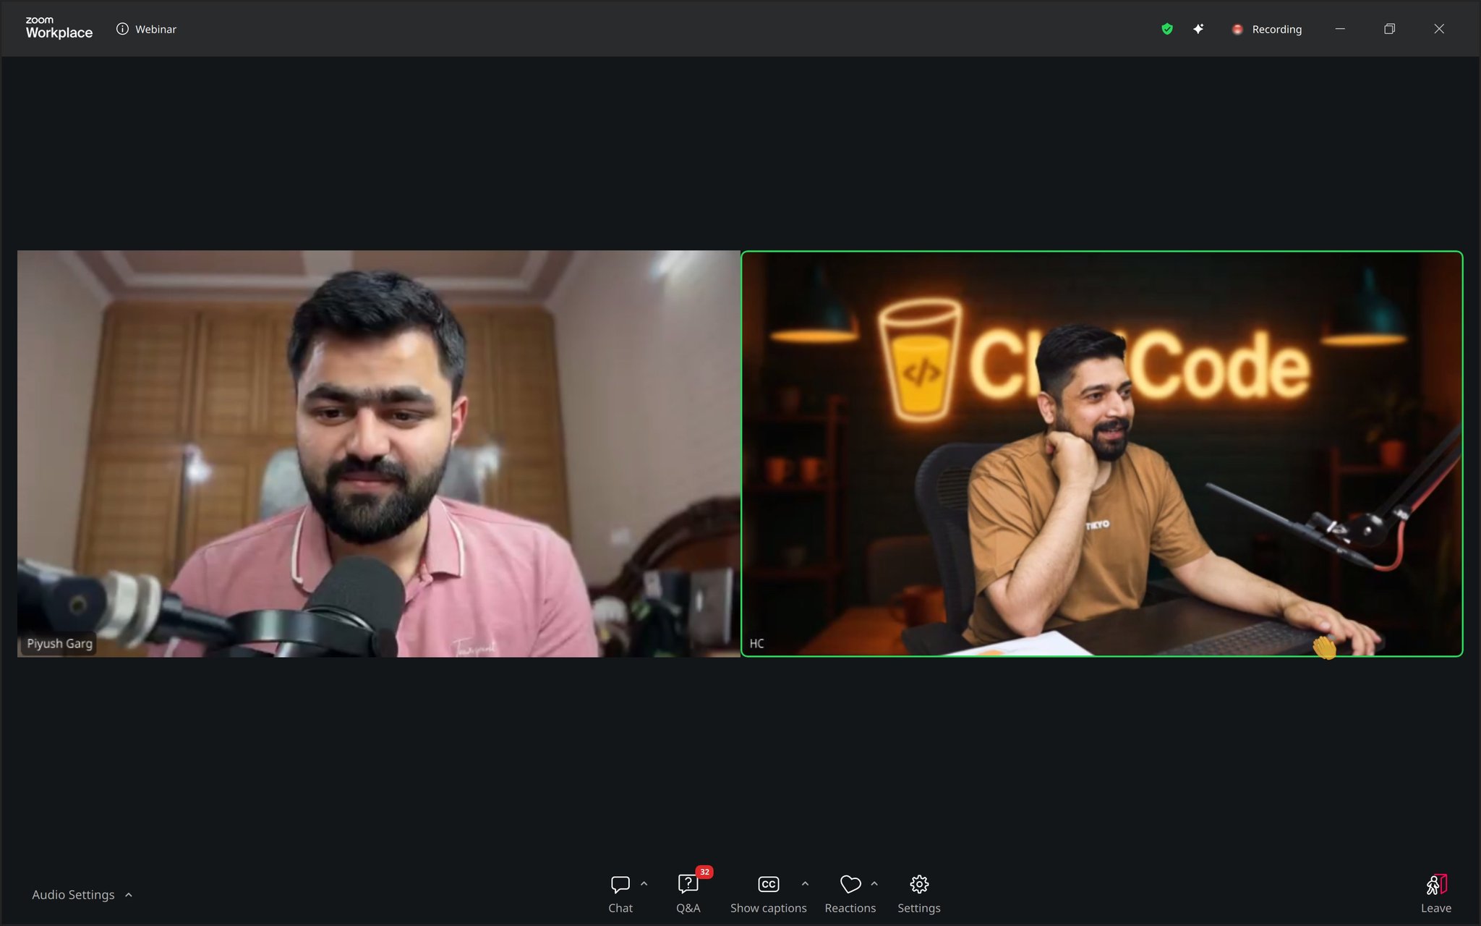Expand the captions options chevron
Viewport: 1481px width, 926px height.
805,884
